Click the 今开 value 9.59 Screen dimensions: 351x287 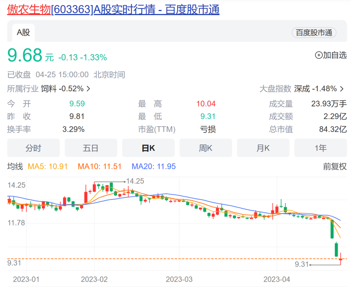[x=77, y=104]
